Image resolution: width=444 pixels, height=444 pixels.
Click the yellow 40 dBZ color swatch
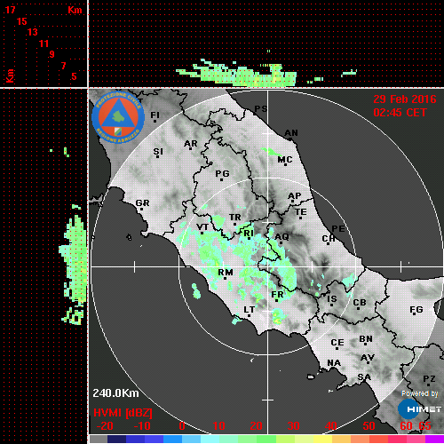coord(323,439)
